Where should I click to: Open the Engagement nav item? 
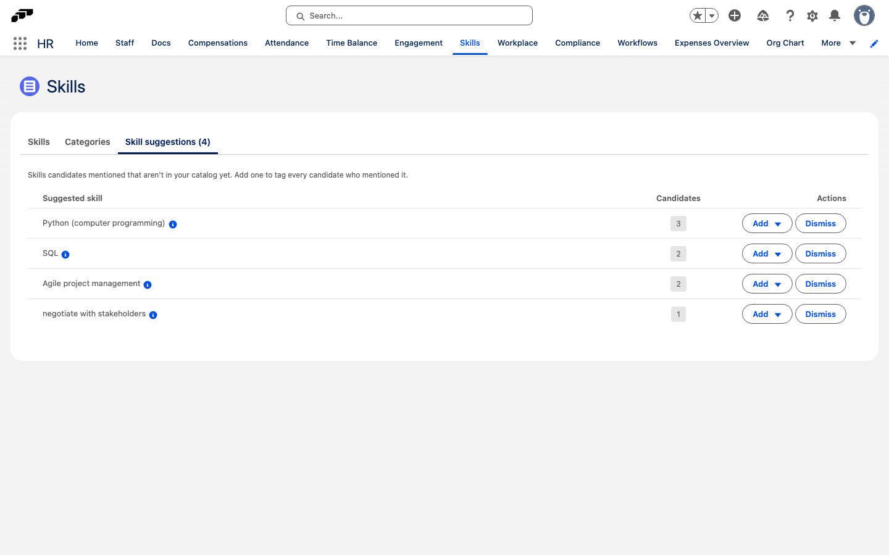click(x=419, y=43)
